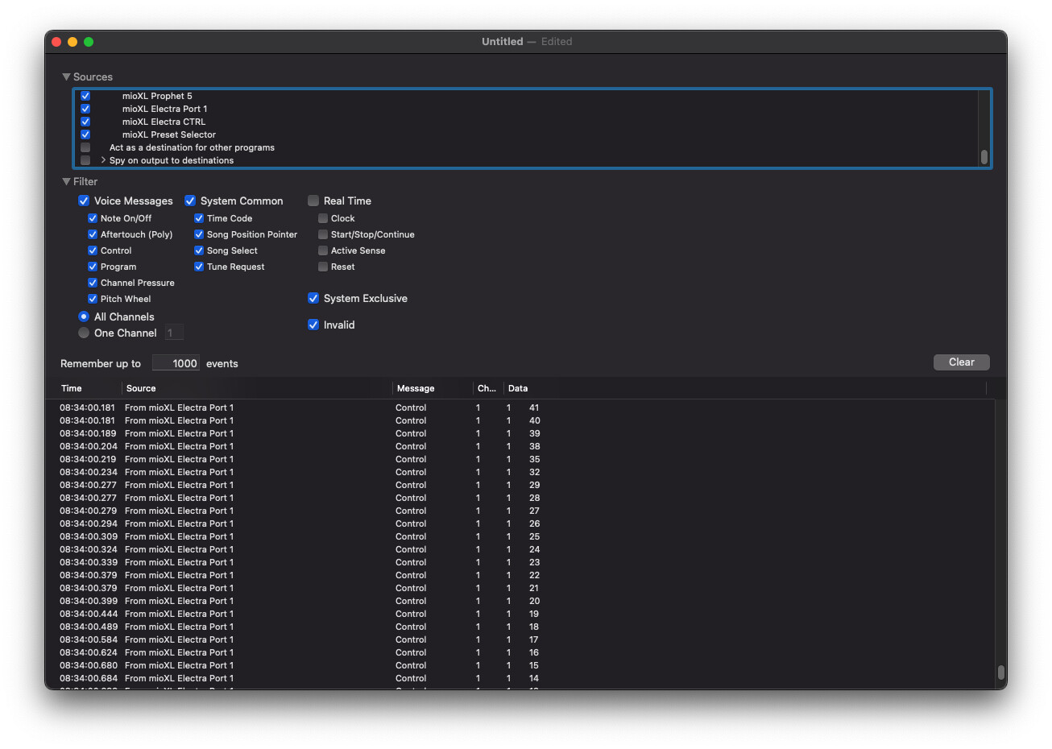1052x749 pixels.
Task: Disable the mioXL Electra Port 1 source
Action: [x=85, y=109]
